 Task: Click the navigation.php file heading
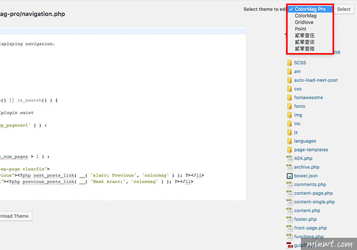(32, 14)
